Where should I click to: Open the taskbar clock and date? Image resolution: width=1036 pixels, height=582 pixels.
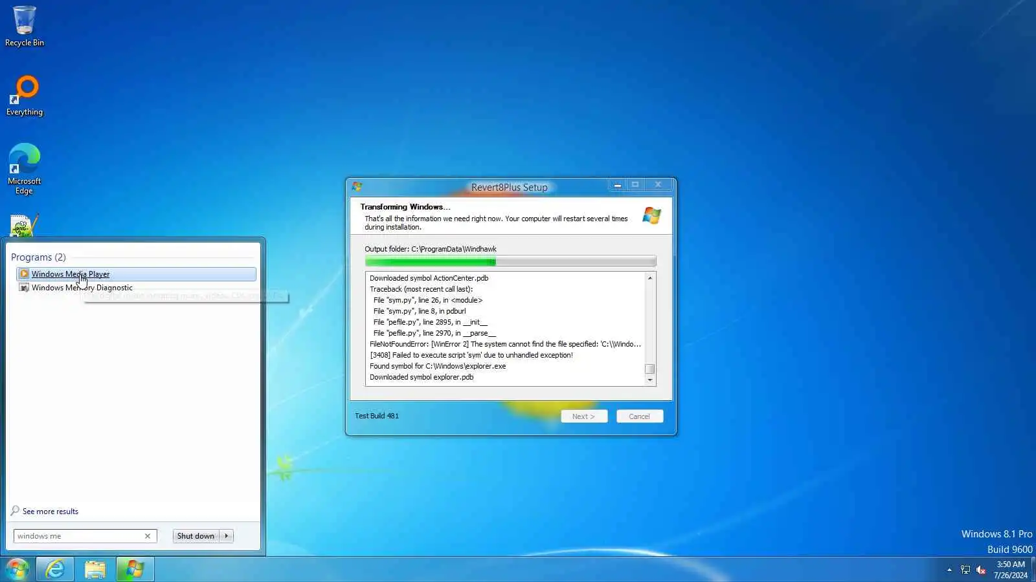(1011, 570)
